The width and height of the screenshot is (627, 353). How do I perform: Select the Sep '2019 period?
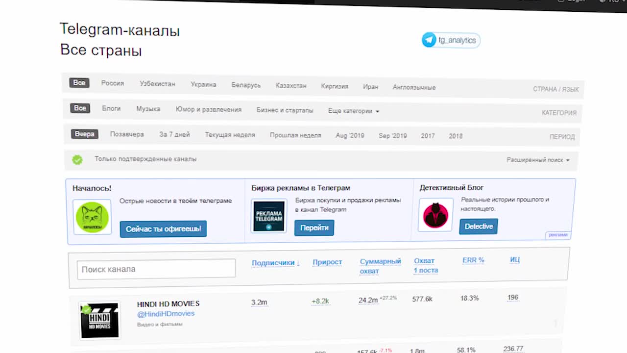pos(392,136)
